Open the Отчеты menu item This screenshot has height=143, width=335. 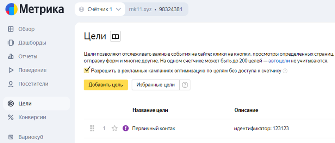28,57
